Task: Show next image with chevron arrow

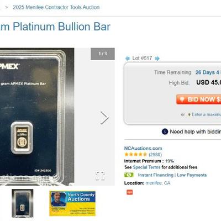Action: pos(104,118)
